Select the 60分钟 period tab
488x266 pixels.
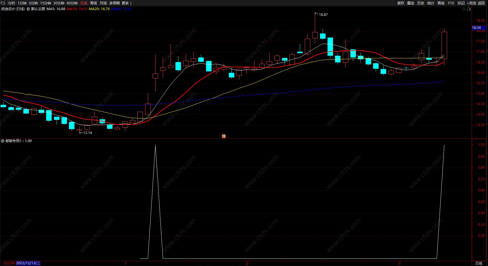[72, 3]
